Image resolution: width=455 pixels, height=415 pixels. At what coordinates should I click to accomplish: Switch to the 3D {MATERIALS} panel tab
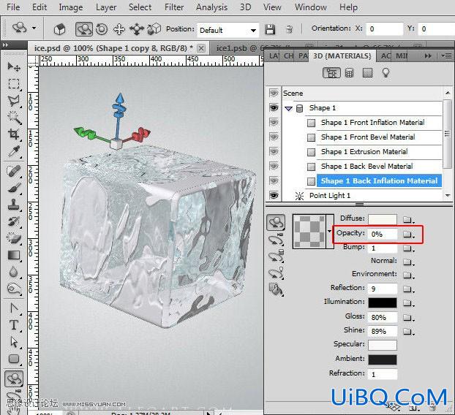coord(342,56)
